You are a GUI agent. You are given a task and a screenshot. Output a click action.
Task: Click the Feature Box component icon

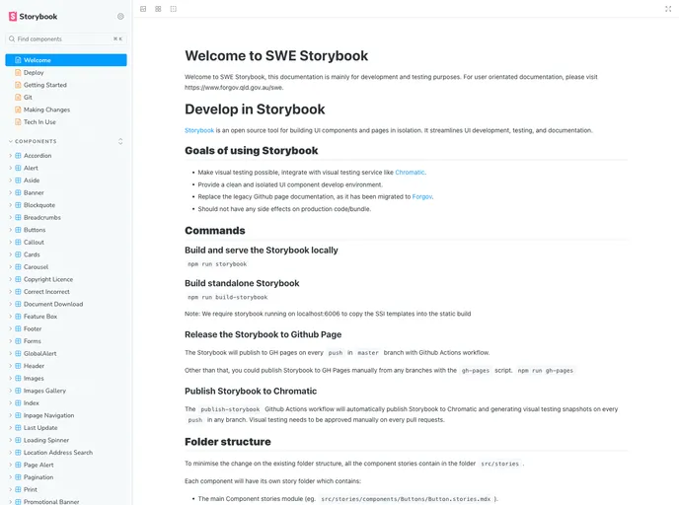[18, 317]
